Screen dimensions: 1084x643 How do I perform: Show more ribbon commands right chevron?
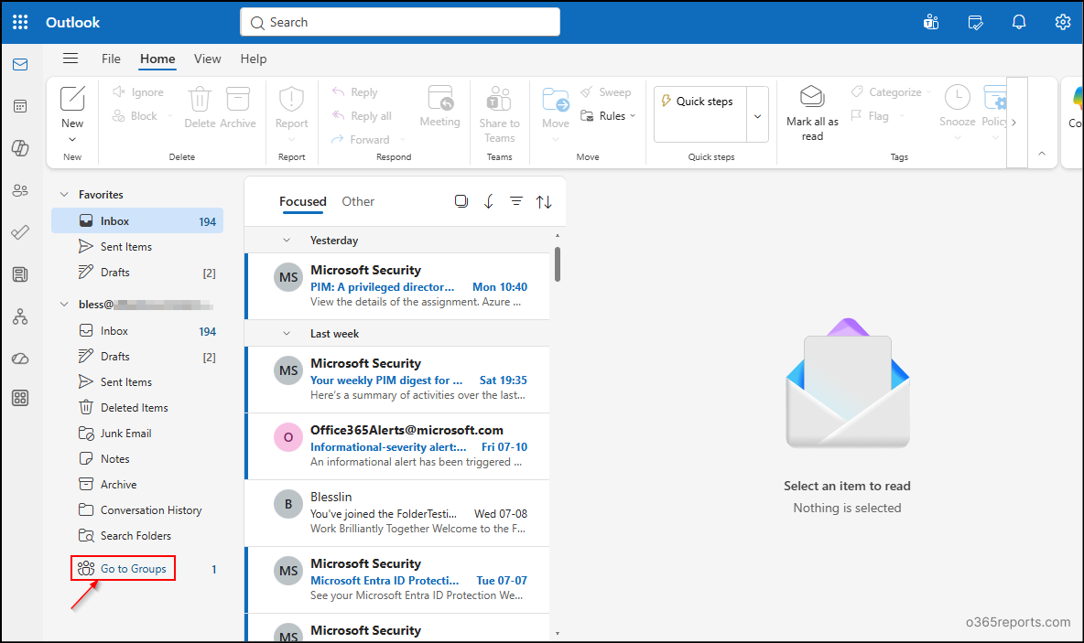click(1014, 123)
